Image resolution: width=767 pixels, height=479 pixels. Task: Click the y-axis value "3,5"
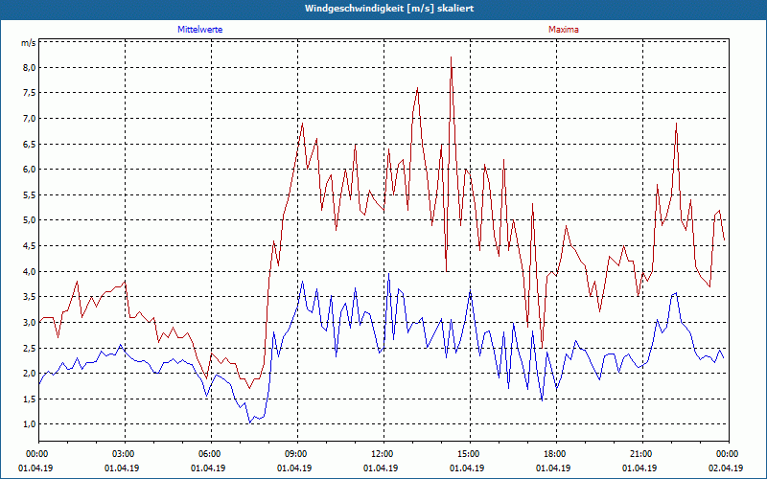click(31, 297)
